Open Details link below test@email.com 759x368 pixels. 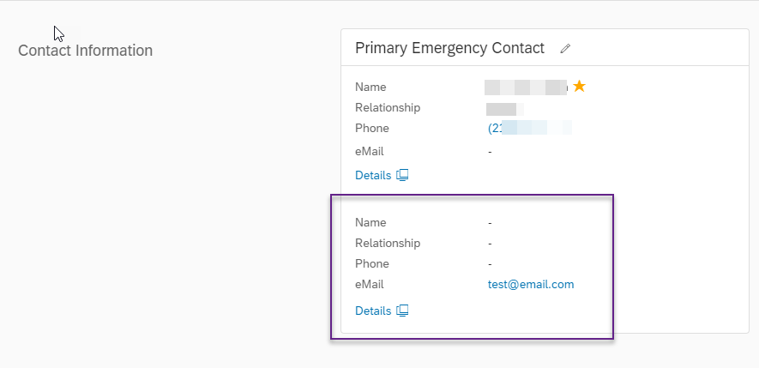click(x=373, y=311)
